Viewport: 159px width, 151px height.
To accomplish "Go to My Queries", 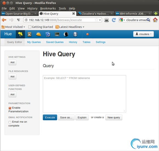I will click(34, 42).
